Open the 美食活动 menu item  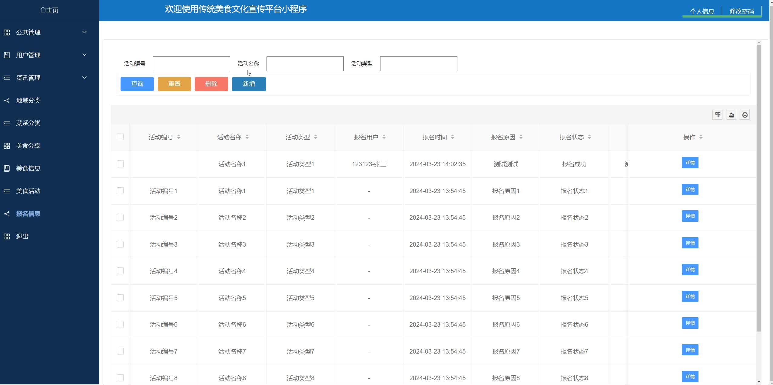pos(28,191)
